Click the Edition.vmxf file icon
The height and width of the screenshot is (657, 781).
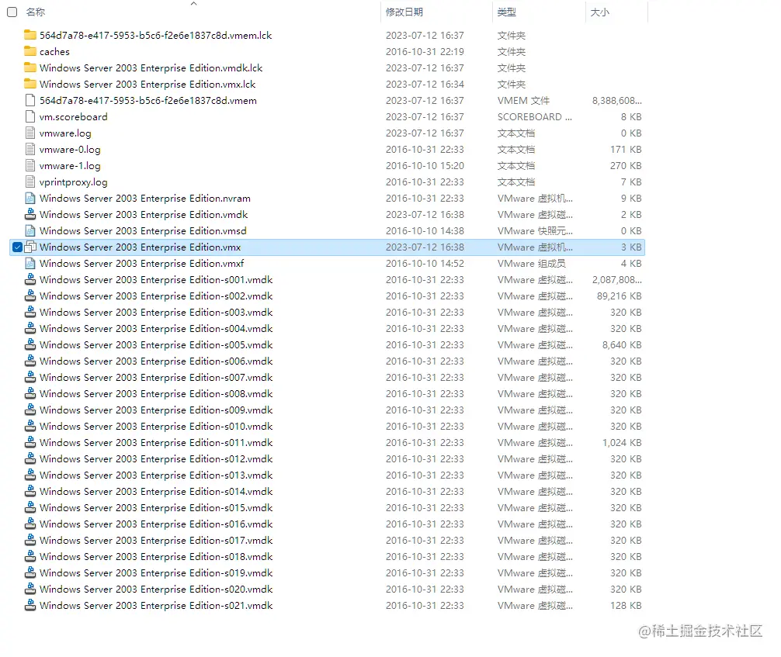(30, 263)
